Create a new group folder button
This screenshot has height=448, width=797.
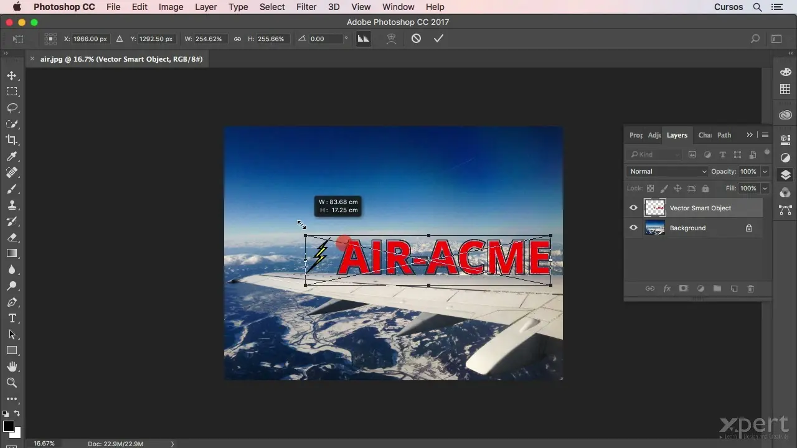click(x=717, y=289)
